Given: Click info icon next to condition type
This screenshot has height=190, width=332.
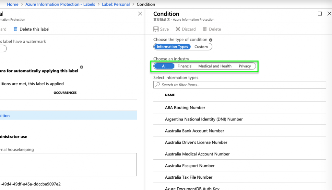Looking at the screenshot, I should coord(211,40).
